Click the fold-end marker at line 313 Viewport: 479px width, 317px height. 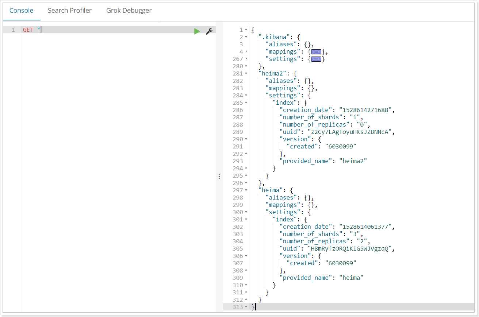tap(246, 307)
